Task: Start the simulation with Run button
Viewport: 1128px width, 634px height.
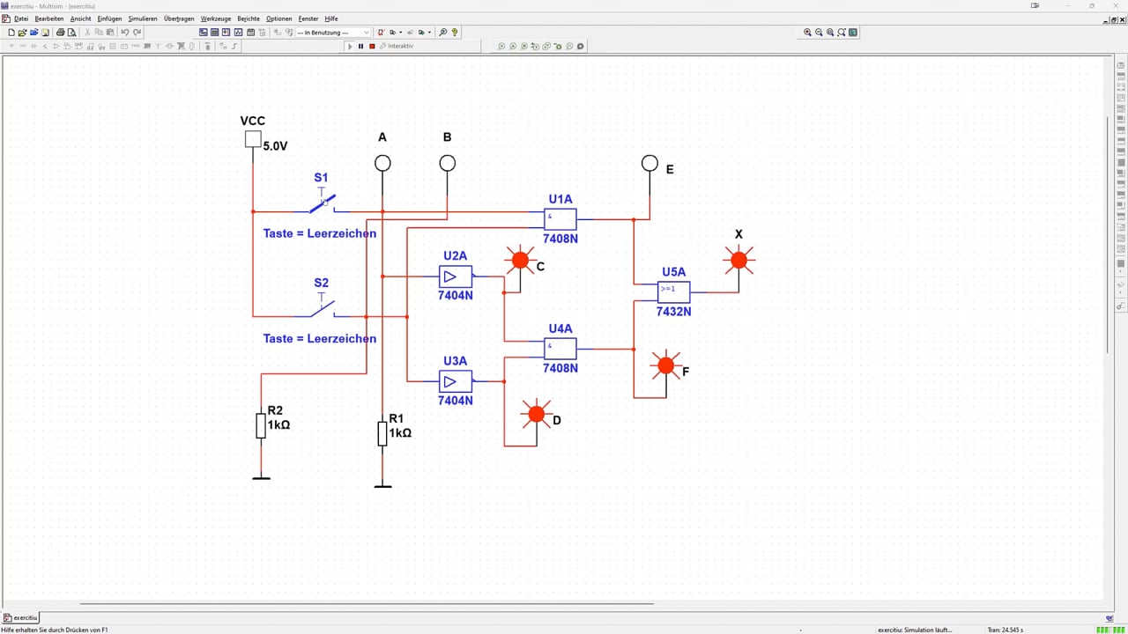Action: (x=350, y=46)
